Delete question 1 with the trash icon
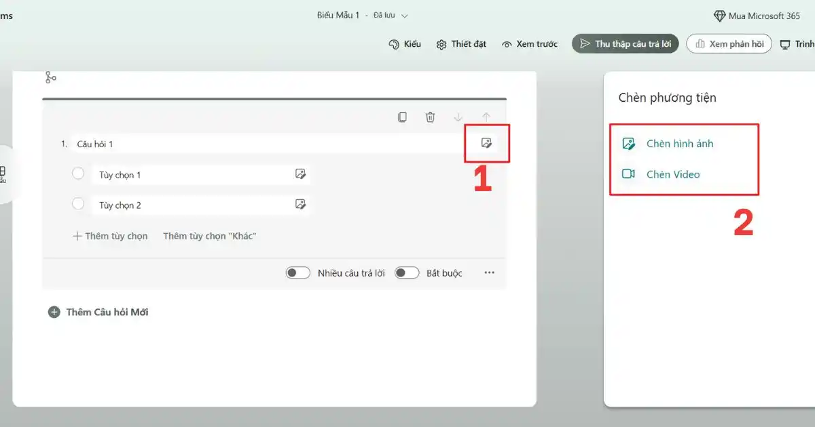Screen dimensions: 815x427 click(430, 117)
